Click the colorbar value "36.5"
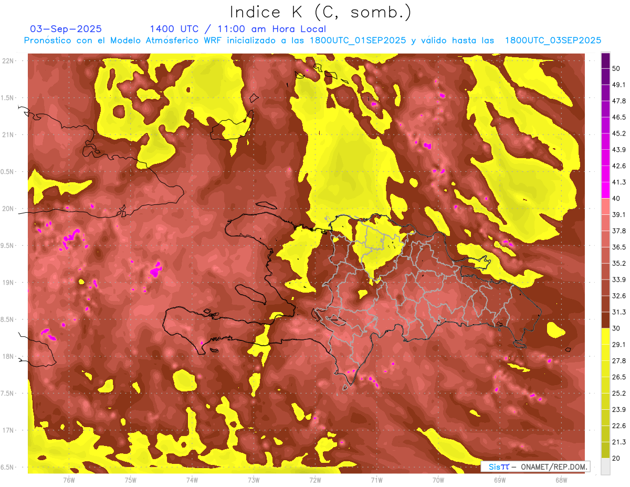630x487 pixels. tap(619, 247)
